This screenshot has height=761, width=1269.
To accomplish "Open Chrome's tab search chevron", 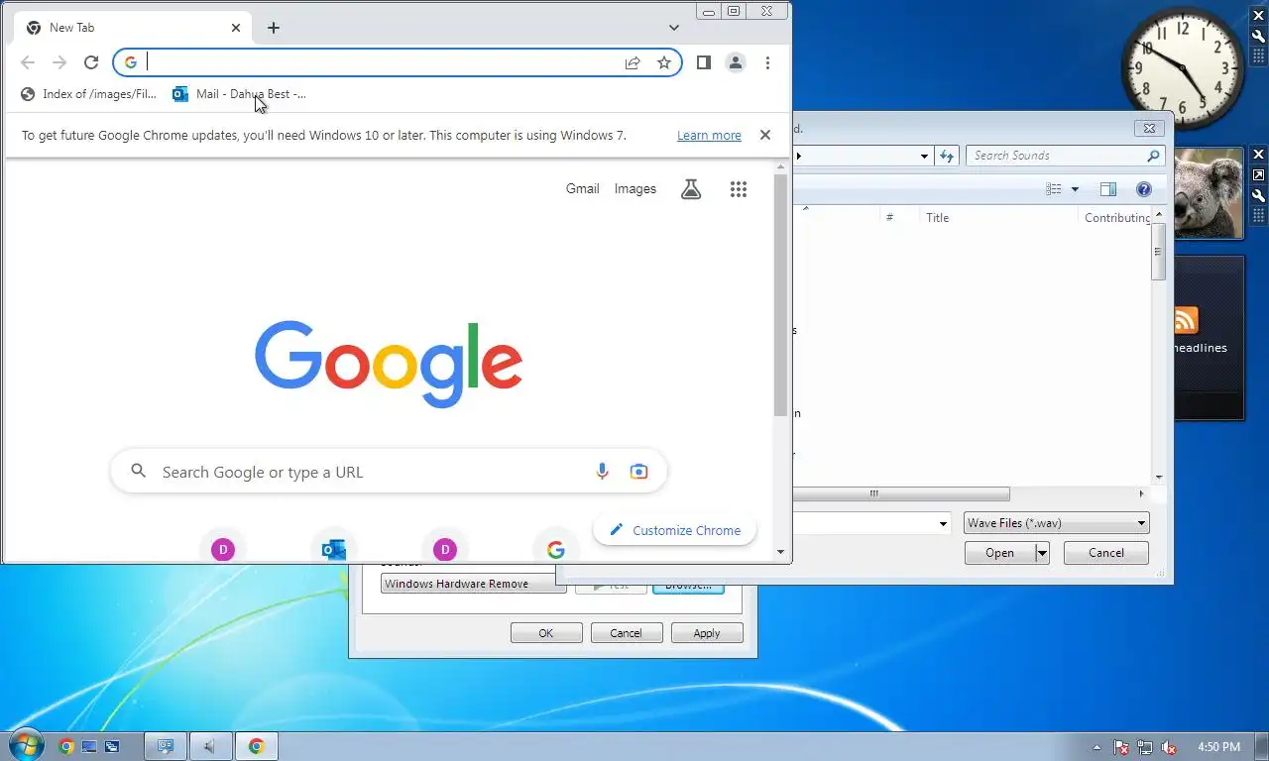I will pos(674,28).
